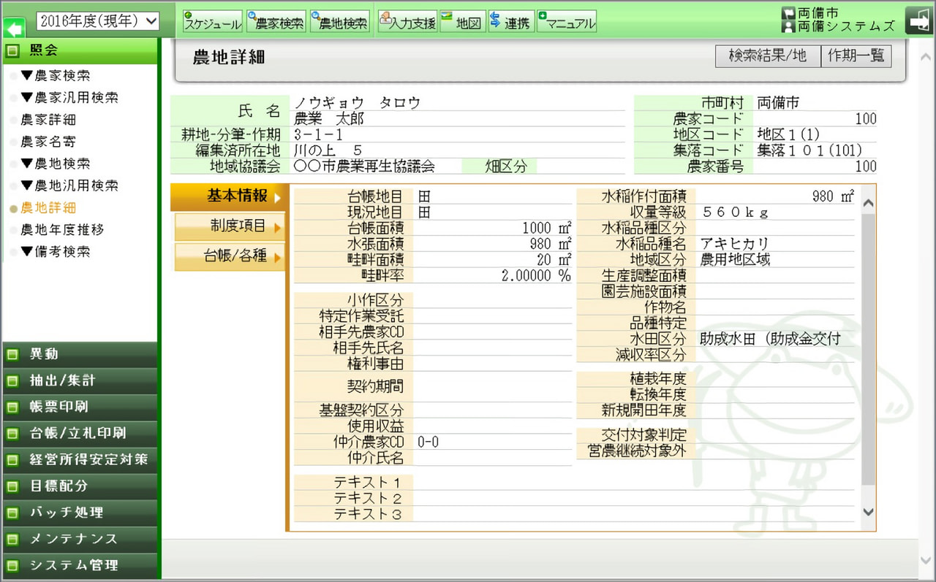This screenshot has height=582, width=936.
Task: Expand the 抽出/集計 sidebar section
Action: [79, 380]
